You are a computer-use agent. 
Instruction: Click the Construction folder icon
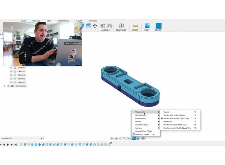(12, 86)
